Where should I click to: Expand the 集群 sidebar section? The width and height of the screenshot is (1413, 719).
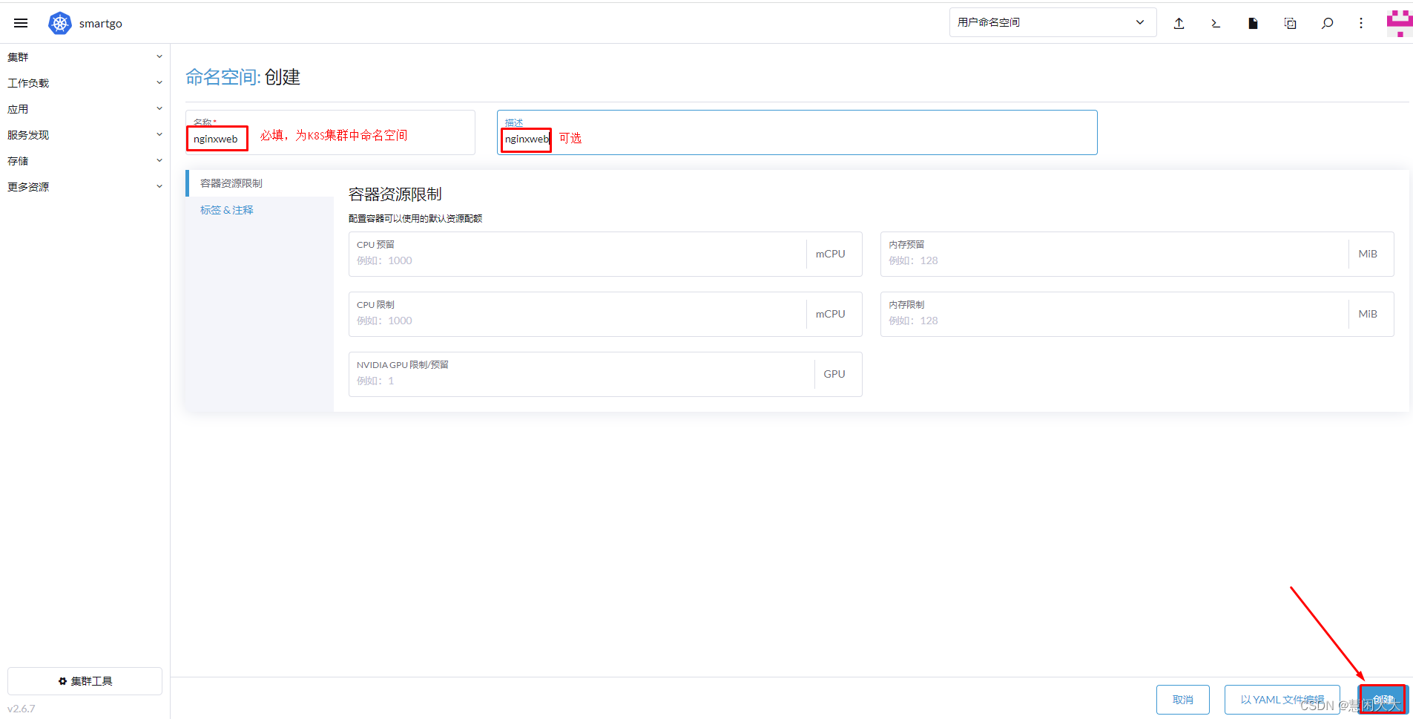coord(85,57)
